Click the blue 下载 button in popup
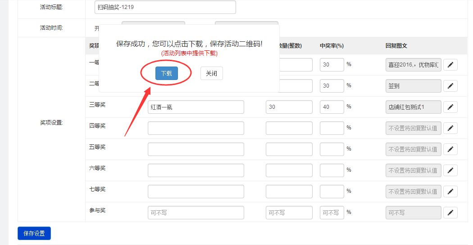The width and height of the screenshot is (473, 245). point(166,73)
